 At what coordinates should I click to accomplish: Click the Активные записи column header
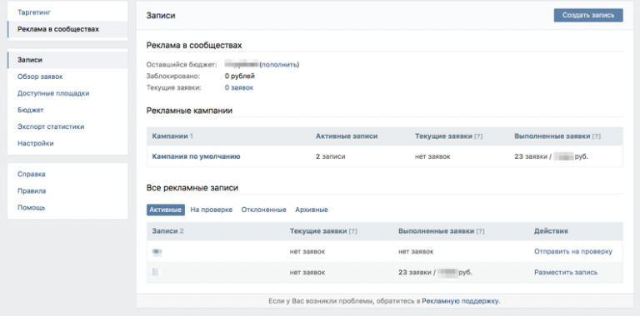(x=347, y=136)
